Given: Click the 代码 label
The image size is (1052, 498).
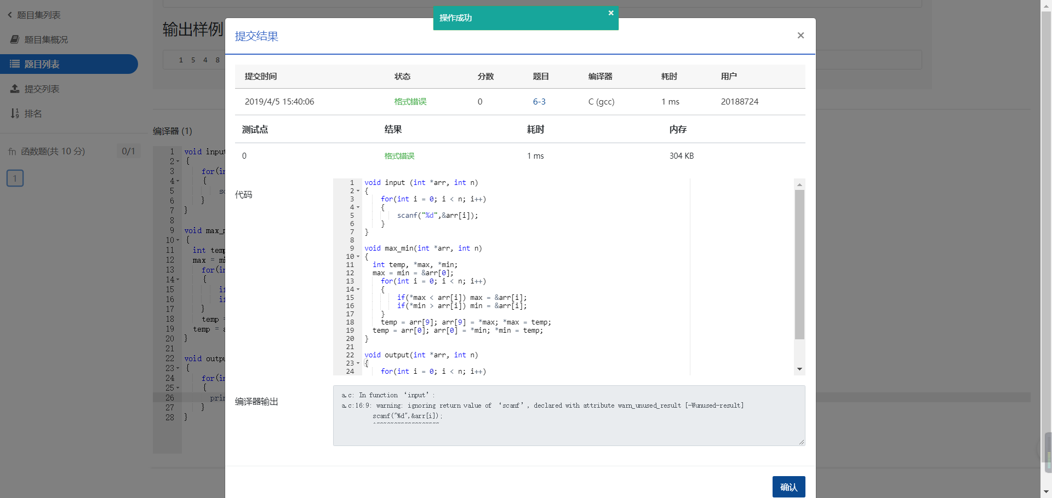Looking at the screenshot, I should click(243, 195).
